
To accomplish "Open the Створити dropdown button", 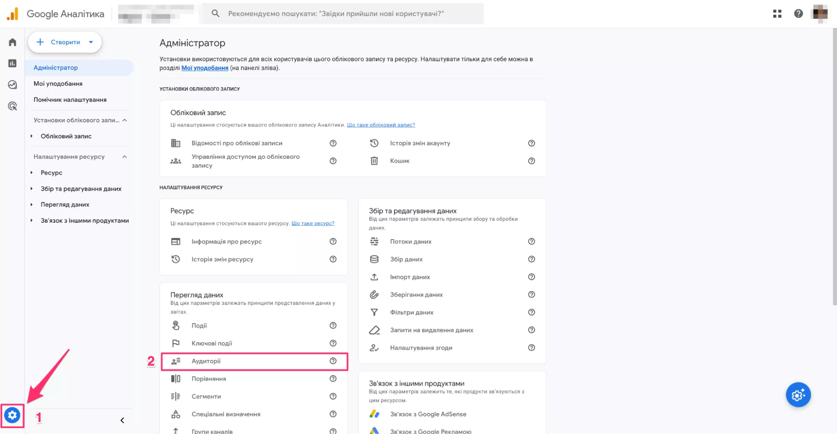I will coord(64,42).
